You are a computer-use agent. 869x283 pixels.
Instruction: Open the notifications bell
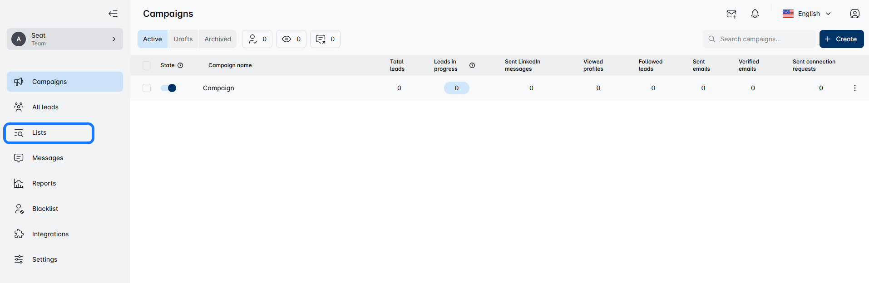coord(755,14)
